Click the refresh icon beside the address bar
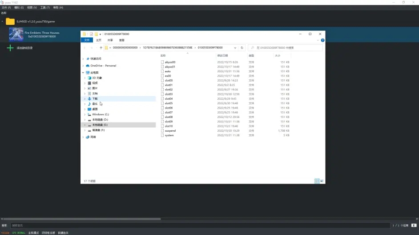Image resolution: width=419 pixels, height=235 pixels. pos(242,48)
